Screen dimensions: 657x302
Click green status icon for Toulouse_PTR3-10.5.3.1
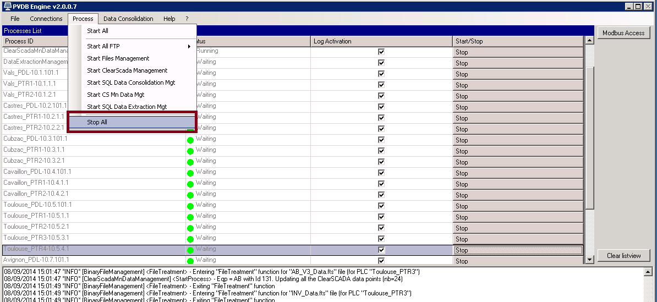[x=190, y=239]
